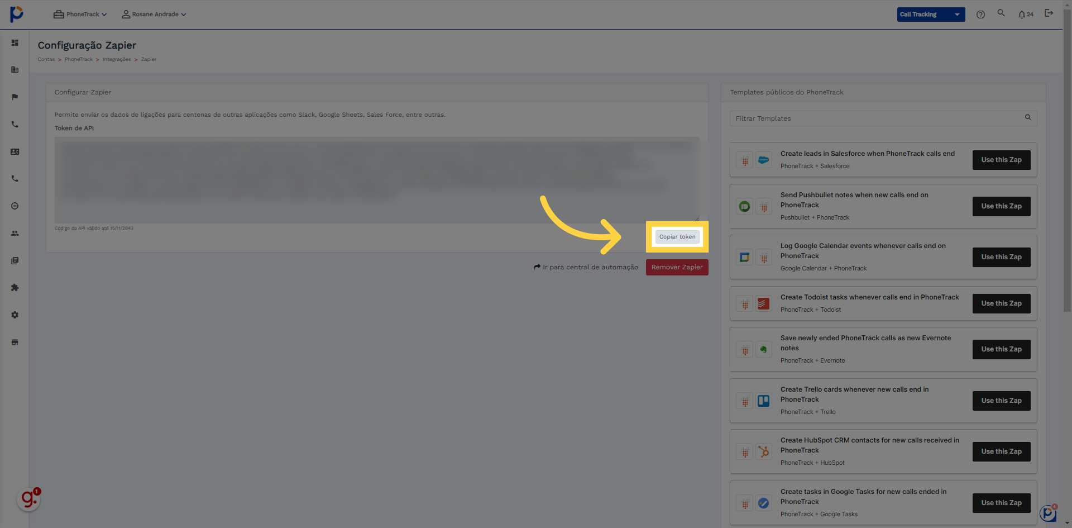Open the help question mark icon
1072x528 pixels.
[980, 15]
